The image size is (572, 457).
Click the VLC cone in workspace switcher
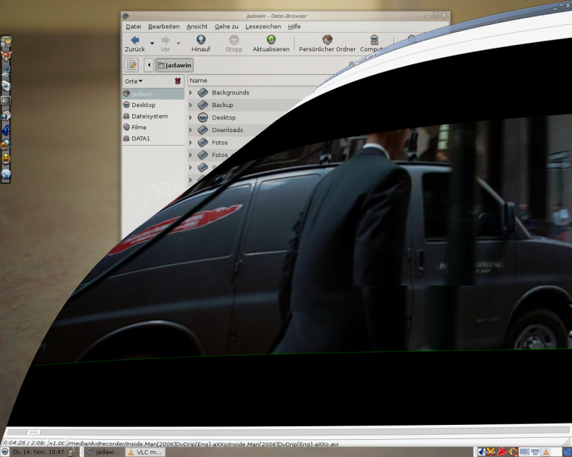pos(546,452)
